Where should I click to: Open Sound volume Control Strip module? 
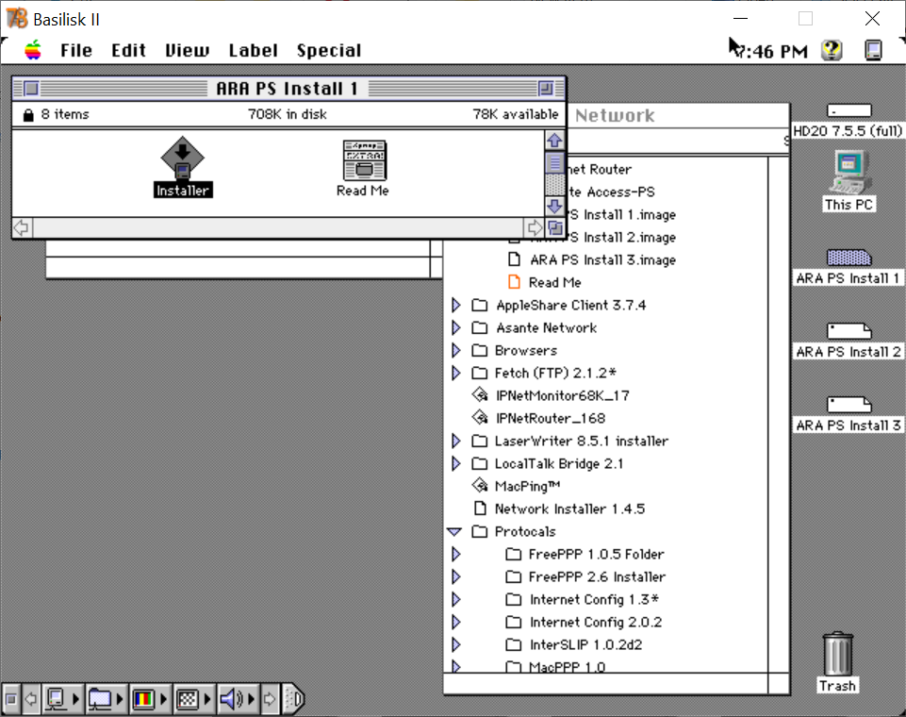[x=238, y=700]
